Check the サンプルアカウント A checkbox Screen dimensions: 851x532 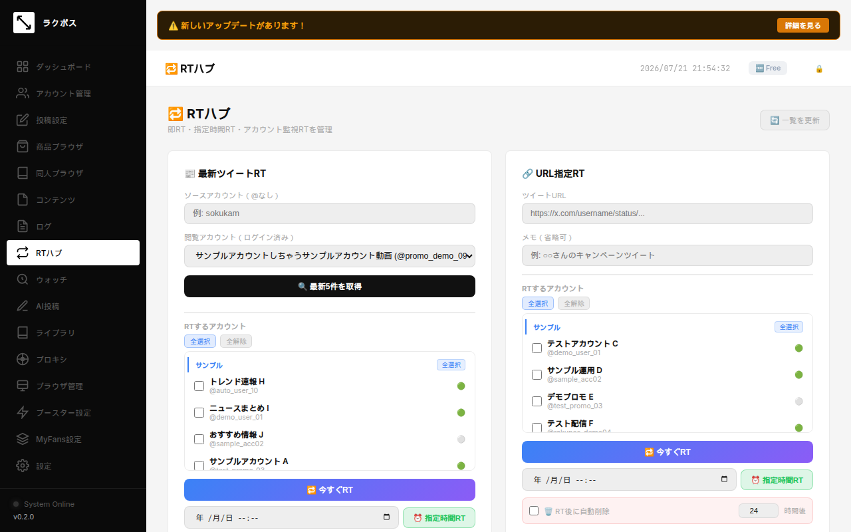point(199,465)
